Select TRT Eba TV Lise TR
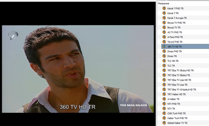209x126 pixels. (x=177, y=85)
